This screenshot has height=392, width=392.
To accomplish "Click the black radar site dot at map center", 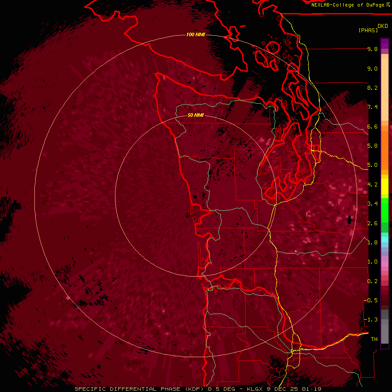I will pyautogui.click(x=195, y=197).
